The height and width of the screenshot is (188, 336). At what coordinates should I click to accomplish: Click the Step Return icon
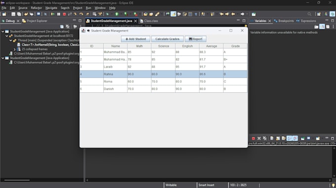(x=87, y=14)
